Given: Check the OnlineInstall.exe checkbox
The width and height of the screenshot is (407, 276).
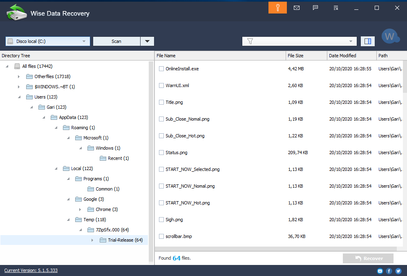Looking at the screenshot, I should click(161, 69).
